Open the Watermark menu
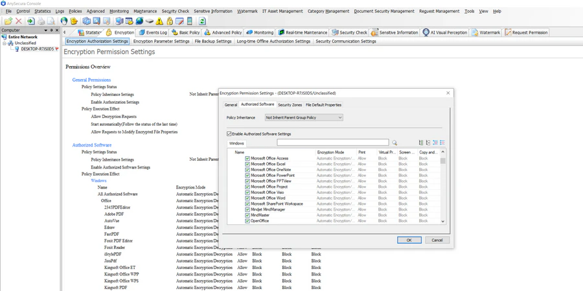The height and width of the screenshot is (291, 583). pos(247,11)
